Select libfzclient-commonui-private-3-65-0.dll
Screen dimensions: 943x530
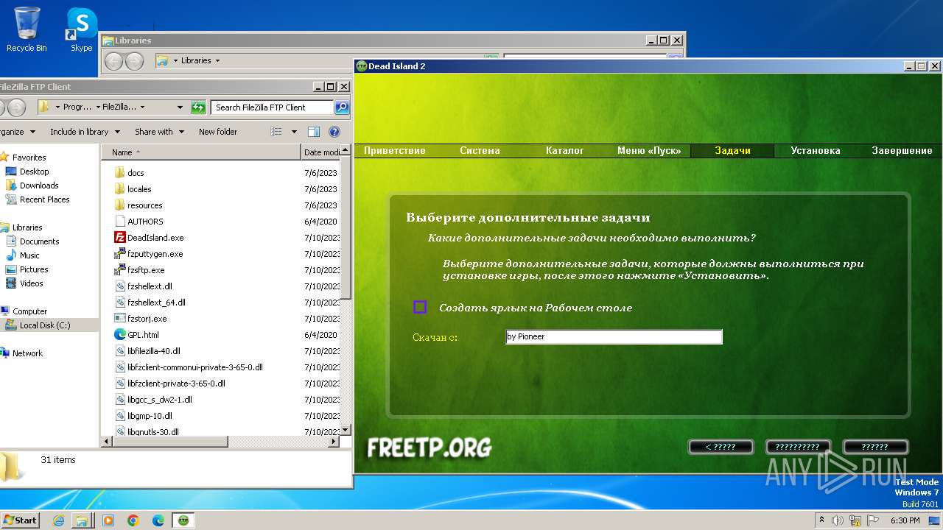point(194,367)
